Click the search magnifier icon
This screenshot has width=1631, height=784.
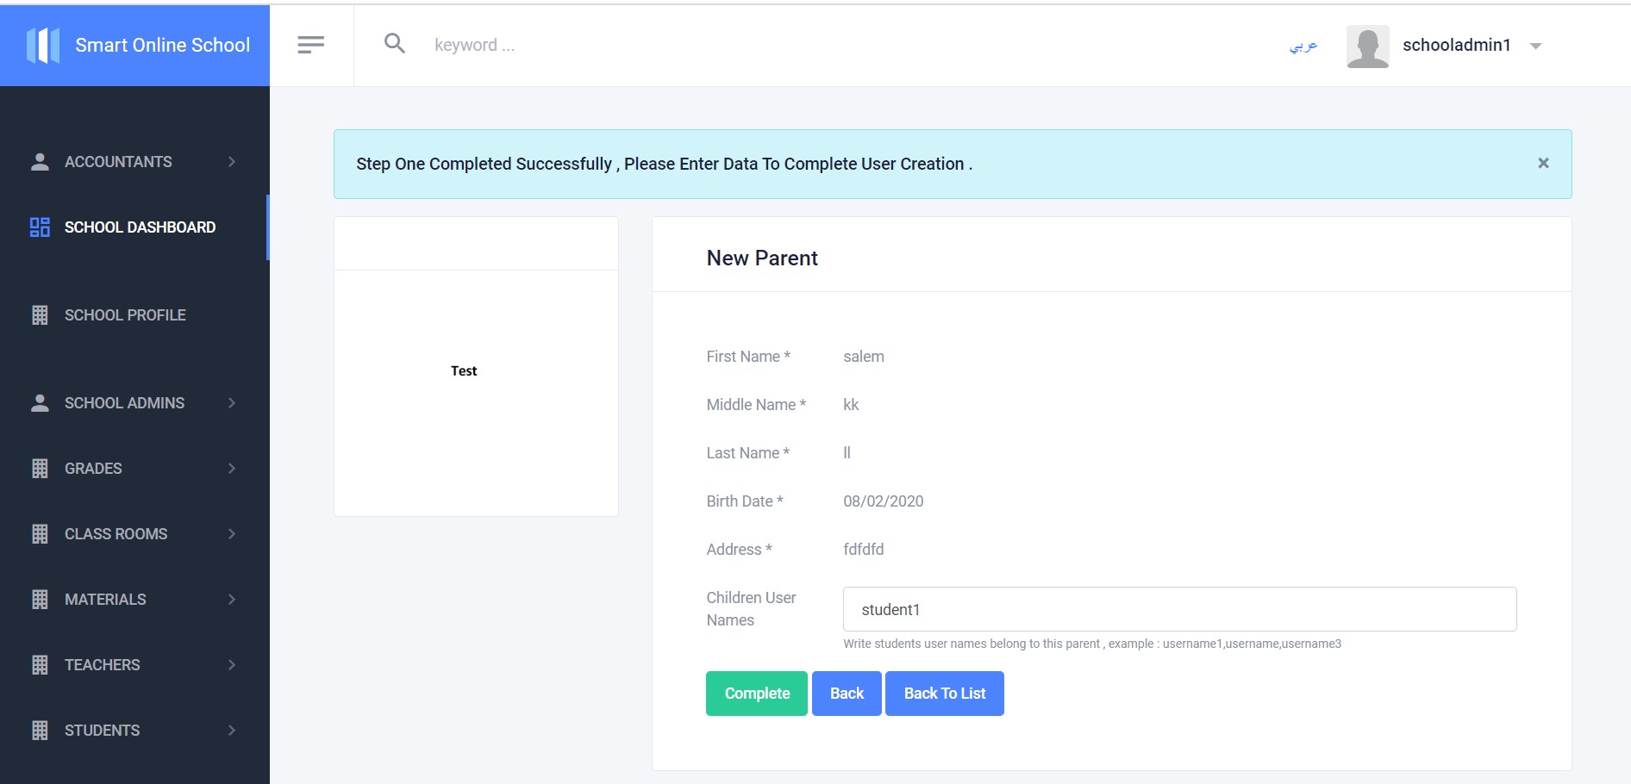(x=395, y=44)
